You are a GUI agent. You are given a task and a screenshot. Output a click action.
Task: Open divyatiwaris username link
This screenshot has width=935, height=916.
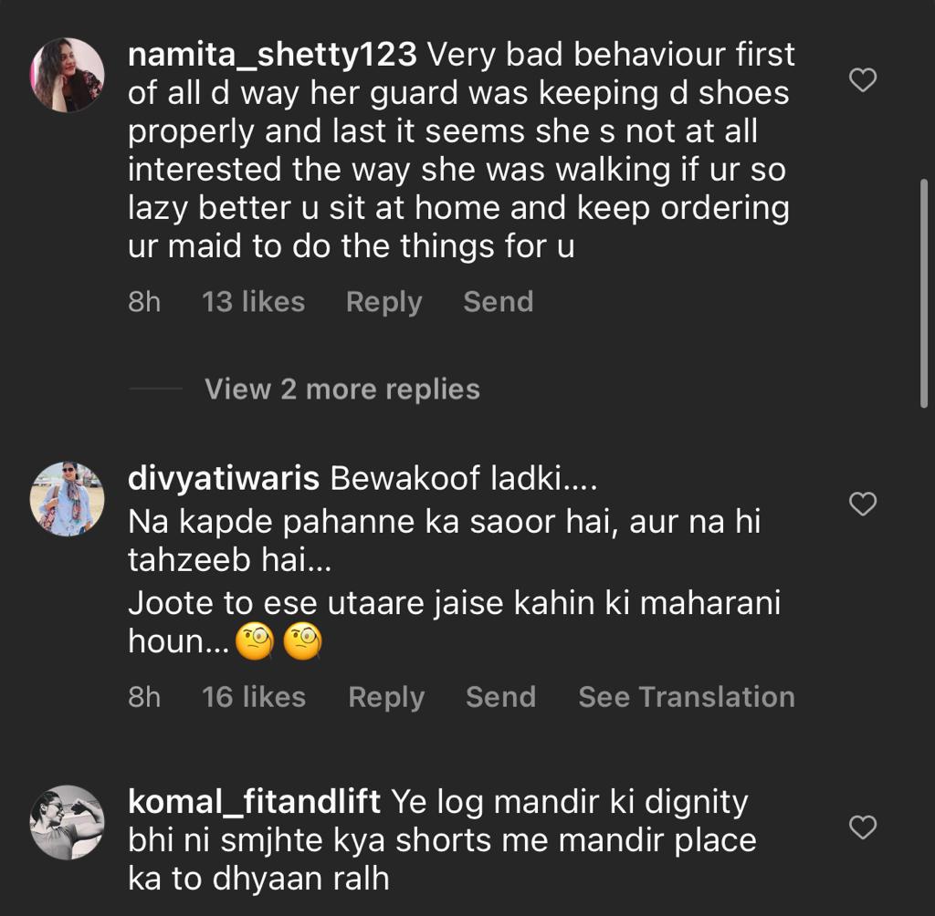tap(224, 478)
